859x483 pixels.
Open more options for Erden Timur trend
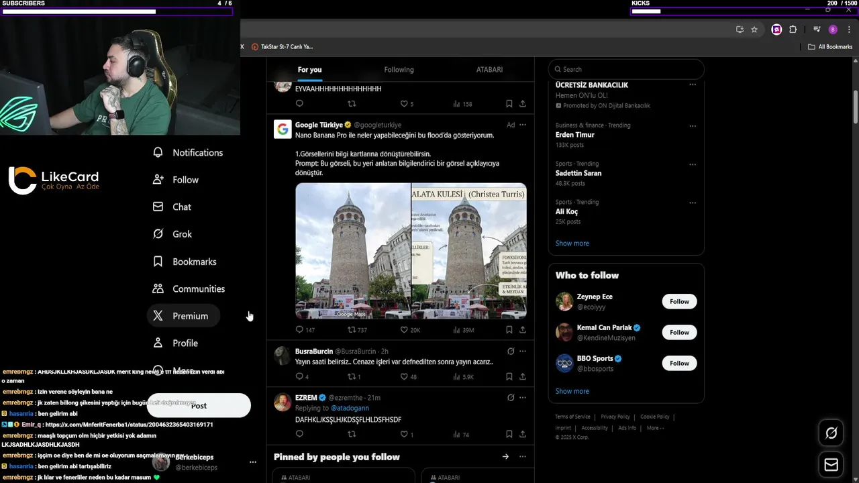(x=693, y=125)
